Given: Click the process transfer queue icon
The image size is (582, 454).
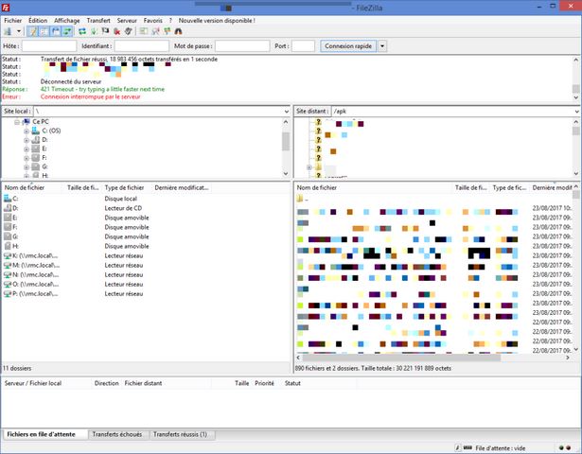Looking at the screenshot, I should pos(95,31).
